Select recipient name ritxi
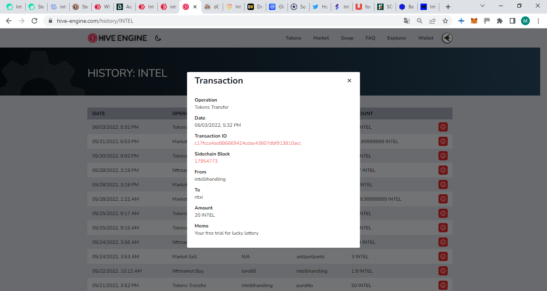The height and width of the screenshot is (291, 547). pyautogui.click(x=199, y=197)
